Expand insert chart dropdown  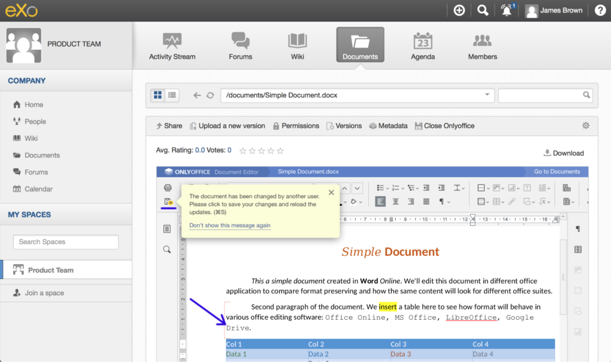coord(518,188)
